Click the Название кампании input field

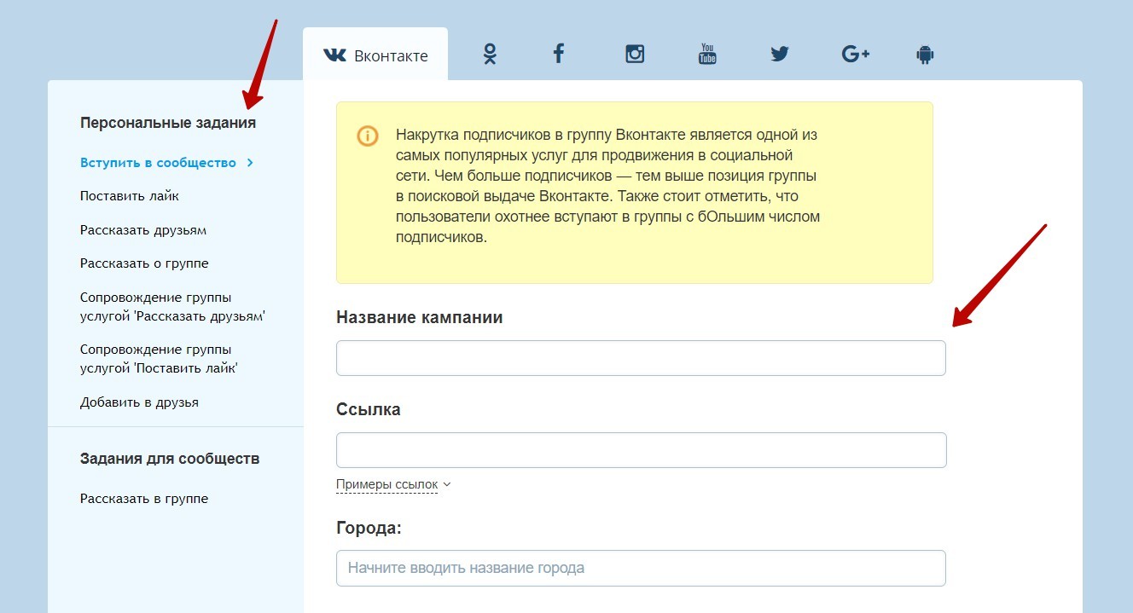click(641, 358)
